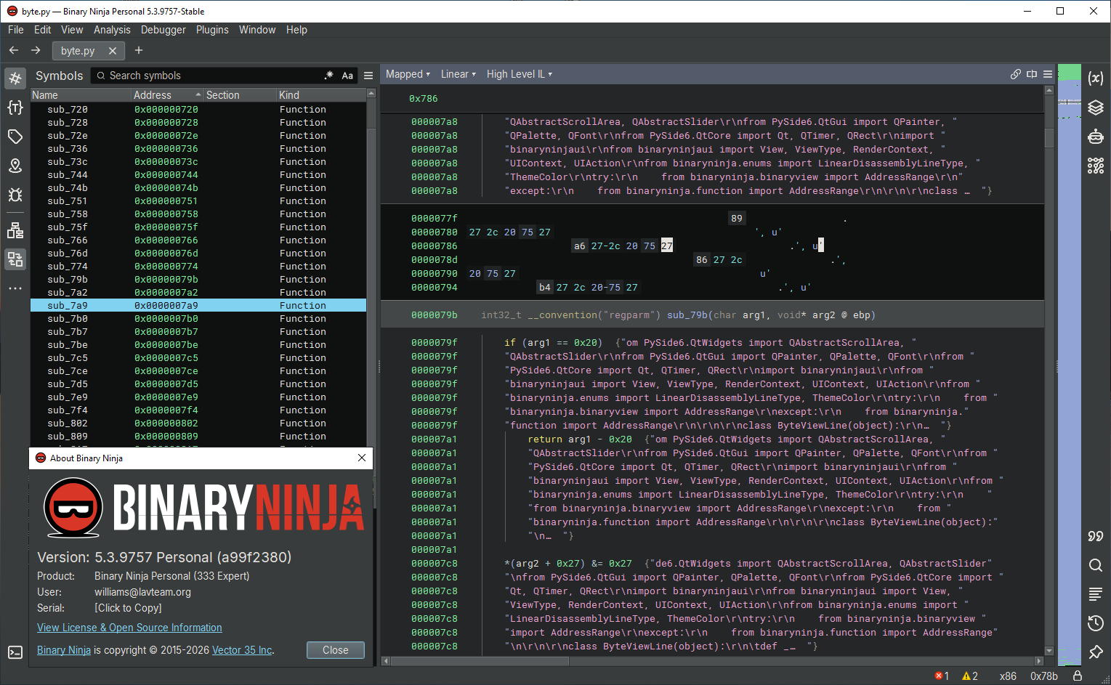Sort symbols by Name column header
This screenshot has width=1111, height=685.
(80, 95)
